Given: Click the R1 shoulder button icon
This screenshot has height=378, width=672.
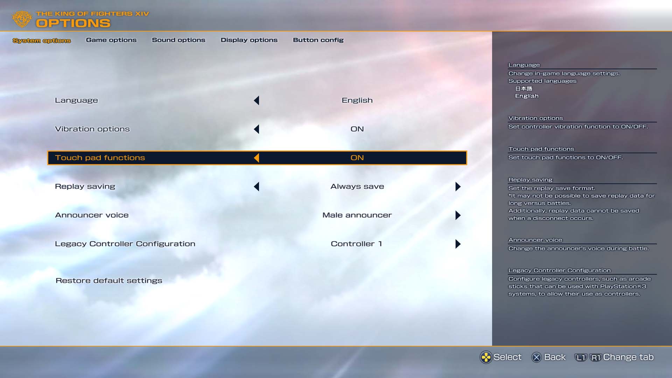Looking at the screenshot, I should pyautogui.click(x=596, y=357).
